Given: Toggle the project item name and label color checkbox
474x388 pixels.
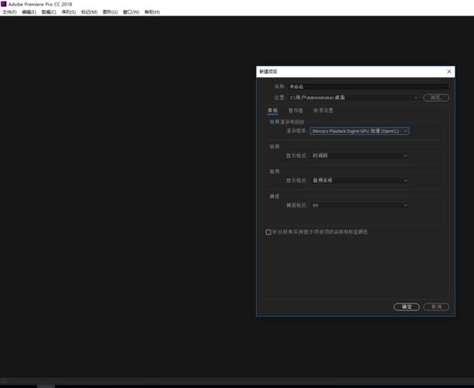Looking at the screenshot, I should 268,232.
